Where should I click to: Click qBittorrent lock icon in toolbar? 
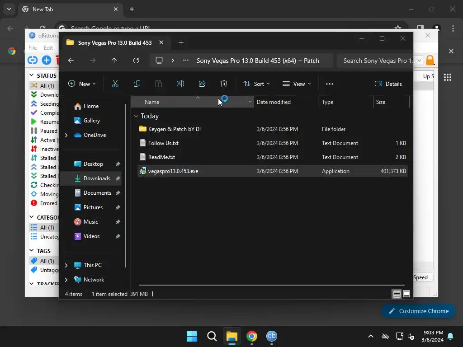(x=430, y=60)
